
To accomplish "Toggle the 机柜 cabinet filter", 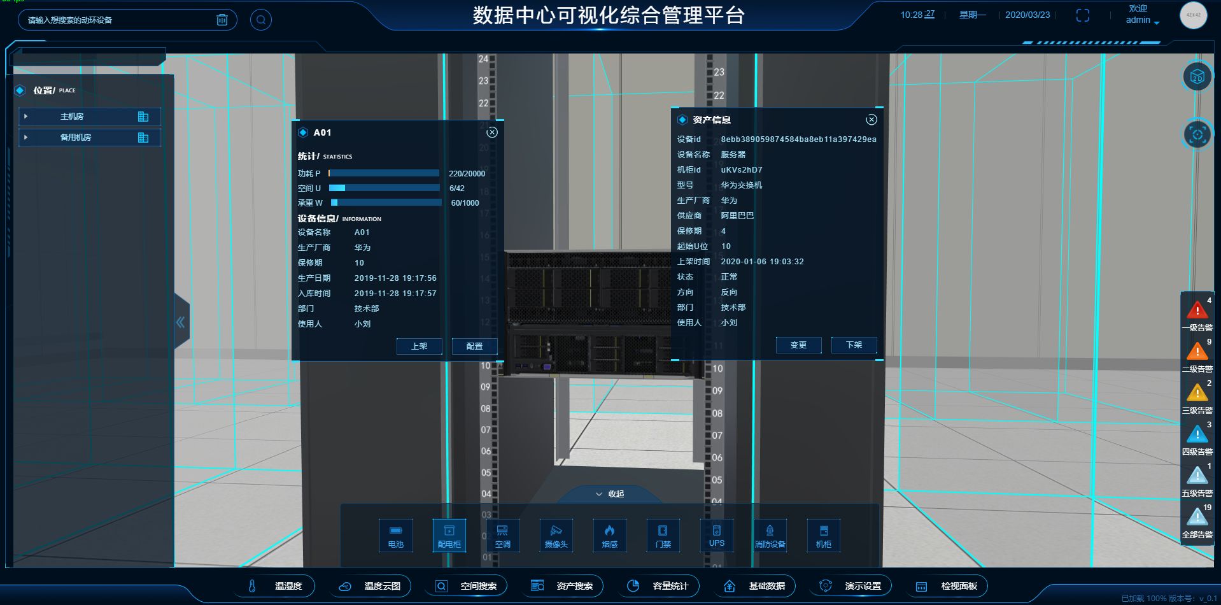I will (823, 535).
